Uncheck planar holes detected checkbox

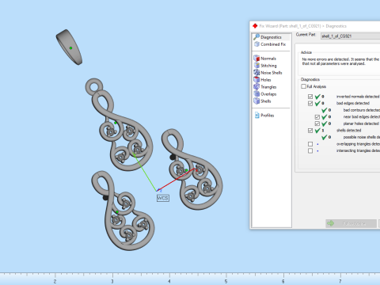317,123
